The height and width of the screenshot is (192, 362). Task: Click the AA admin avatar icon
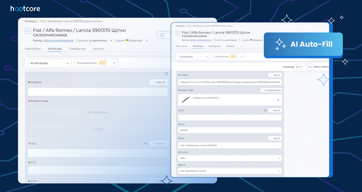tap(310, 67)
